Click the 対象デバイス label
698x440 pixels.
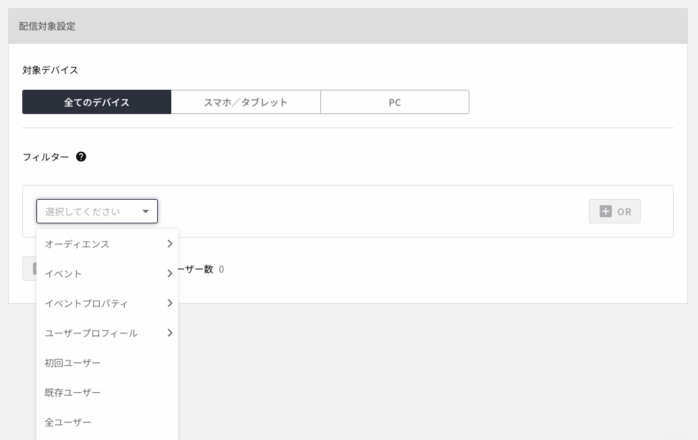(x=51, y=70)
